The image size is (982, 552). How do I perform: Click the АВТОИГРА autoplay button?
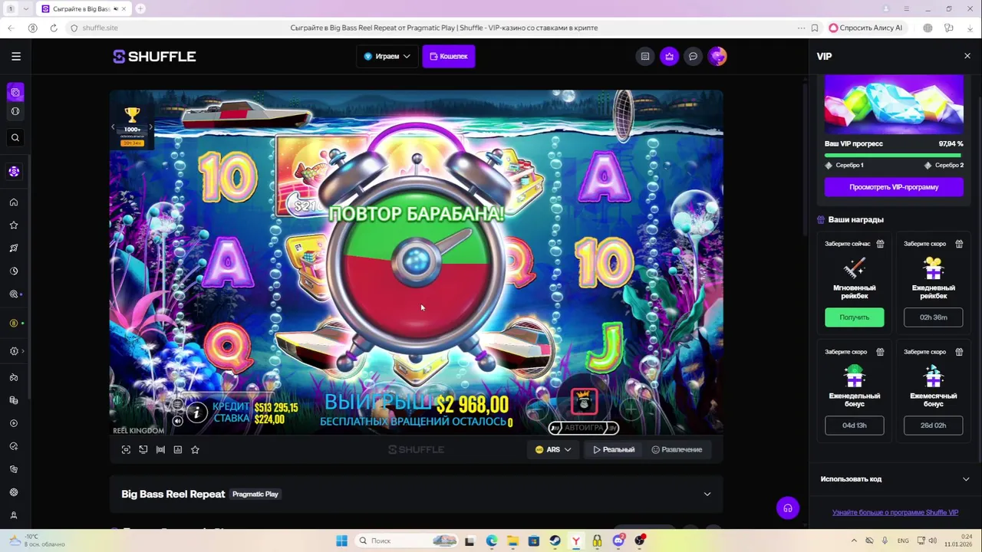coord(584,428)
